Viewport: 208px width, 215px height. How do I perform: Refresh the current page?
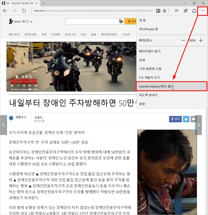tap(24, 11)
